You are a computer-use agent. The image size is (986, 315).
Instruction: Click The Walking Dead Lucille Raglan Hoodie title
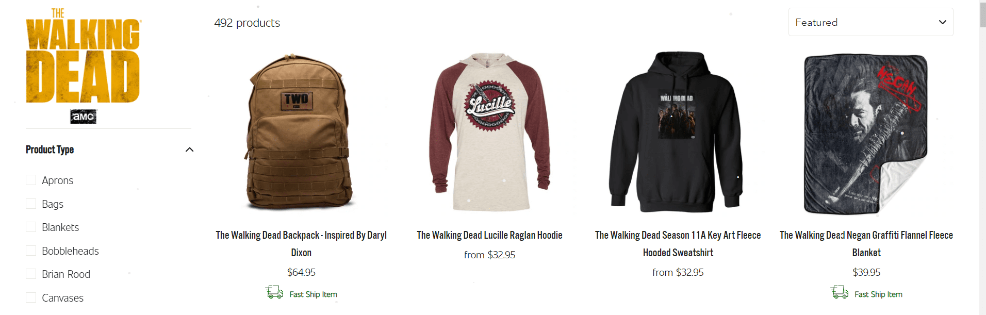click(489, 235)
